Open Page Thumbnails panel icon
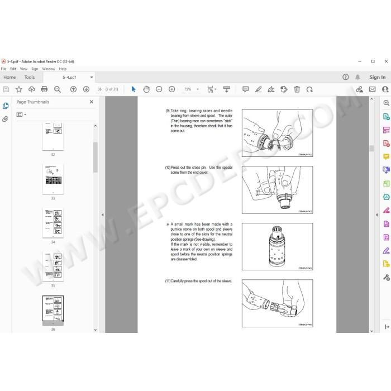 click(6, 106)
